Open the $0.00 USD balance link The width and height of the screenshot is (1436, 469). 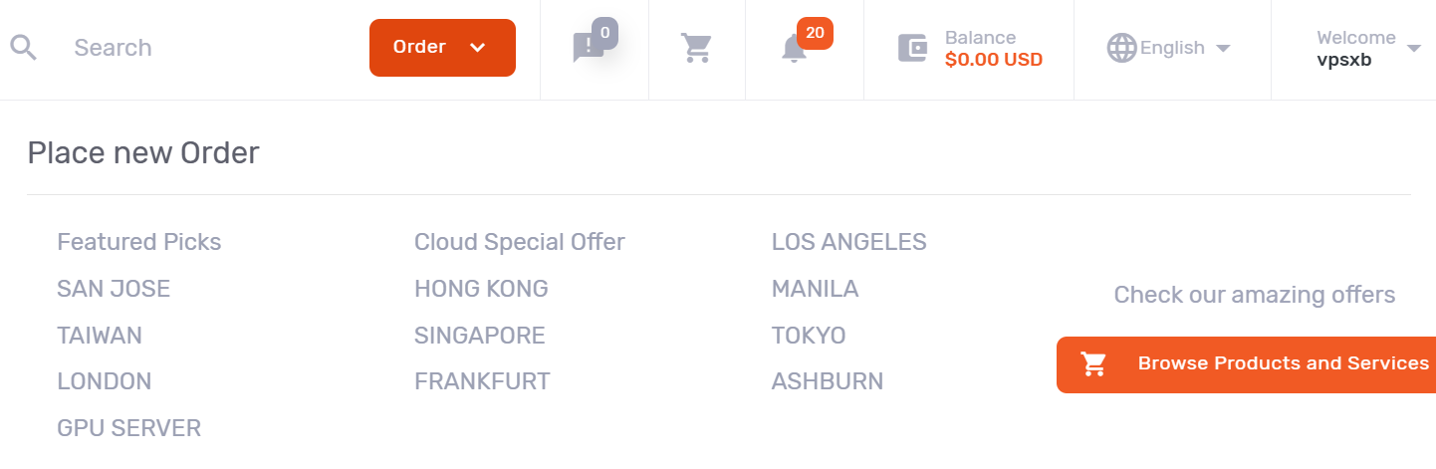[994, 60]
